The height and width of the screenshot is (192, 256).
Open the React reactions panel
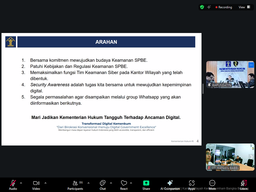coord(124,185)
